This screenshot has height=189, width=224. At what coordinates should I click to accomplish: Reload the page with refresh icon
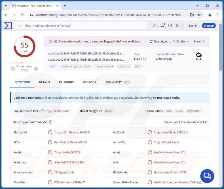[22, 15]
